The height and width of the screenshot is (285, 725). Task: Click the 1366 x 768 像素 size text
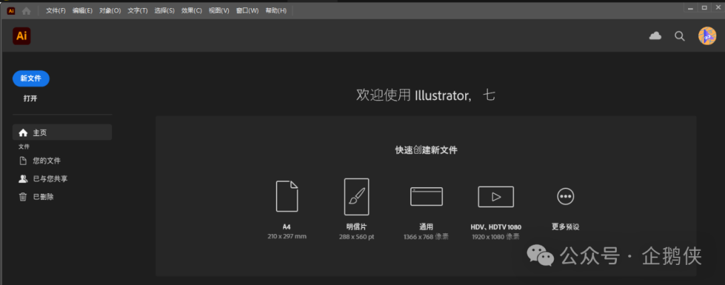(x=426, y=237)
